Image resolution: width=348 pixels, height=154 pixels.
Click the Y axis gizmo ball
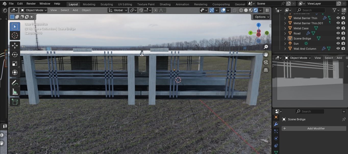click(x=251, y=33)
